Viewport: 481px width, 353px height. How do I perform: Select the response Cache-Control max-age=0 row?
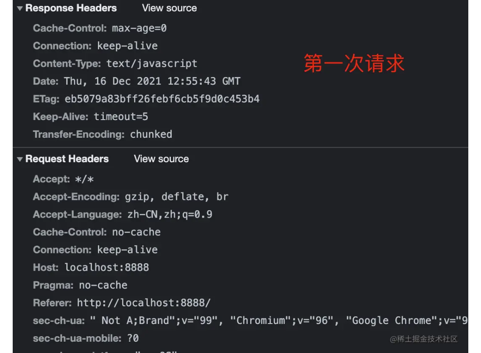100,29
